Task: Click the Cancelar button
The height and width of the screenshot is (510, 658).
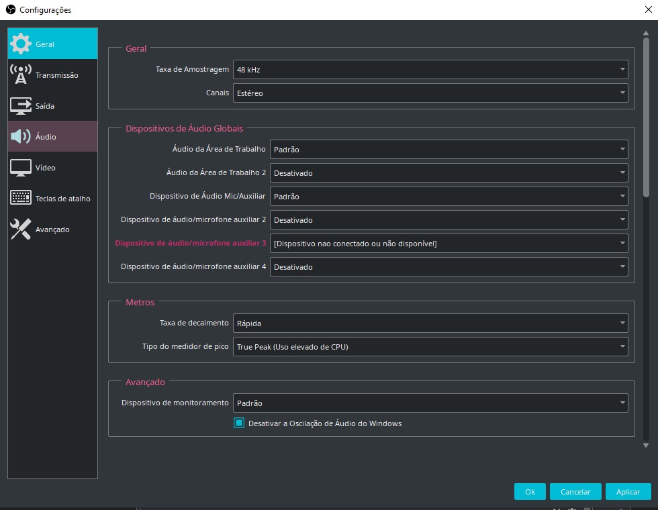Action: [x=575, y=492]
